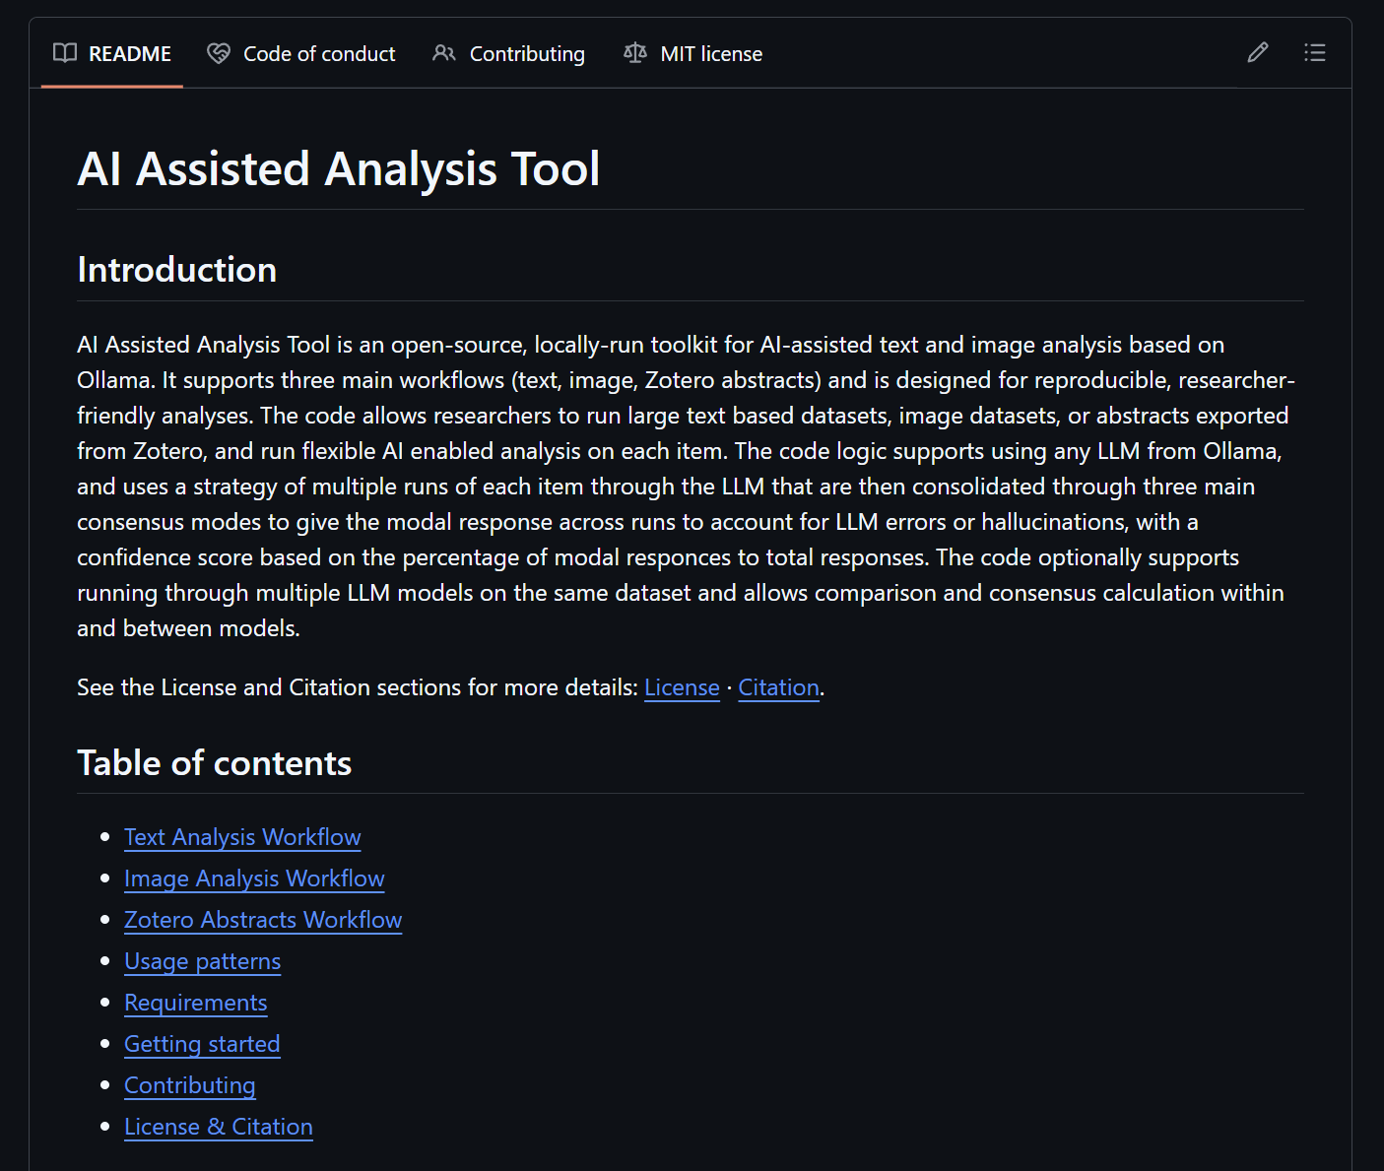Switch to the README tab
Viewport: 1384px width, 1171px height.
(x=128, y=53)
